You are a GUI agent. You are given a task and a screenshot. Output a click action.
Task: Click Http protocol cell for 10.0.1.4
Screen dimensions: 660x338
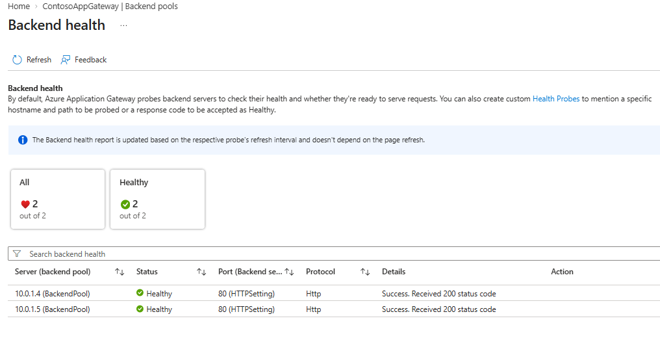(x=314, y=293)
